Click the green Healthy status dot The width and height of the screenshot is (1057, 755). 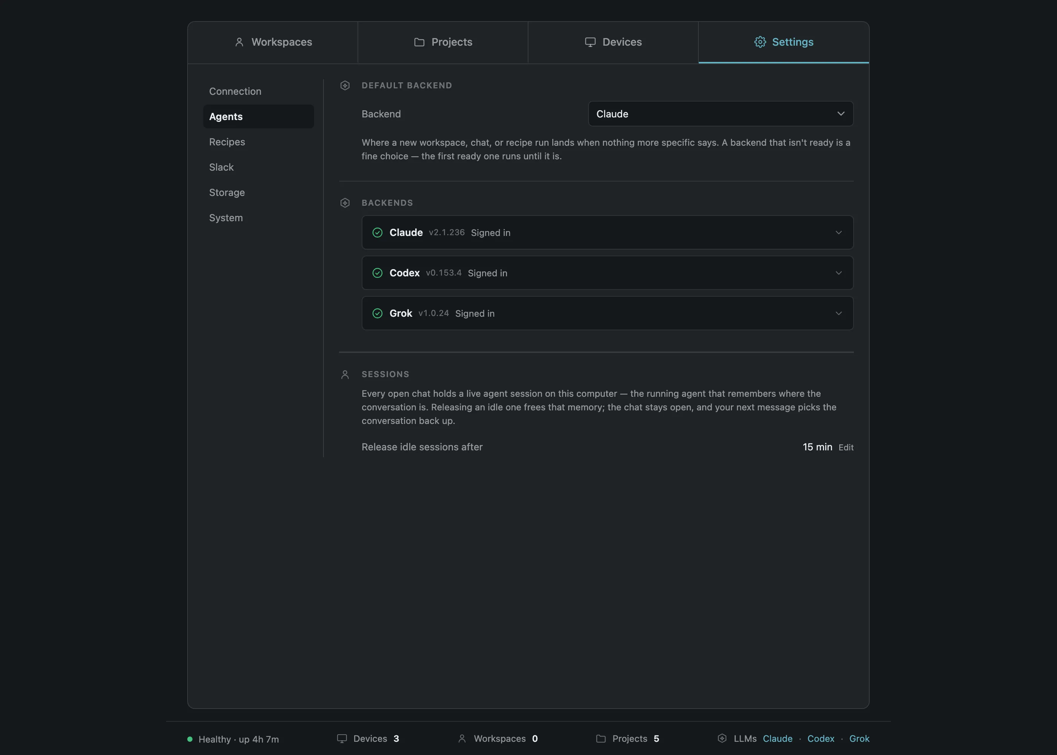(190, 739)
